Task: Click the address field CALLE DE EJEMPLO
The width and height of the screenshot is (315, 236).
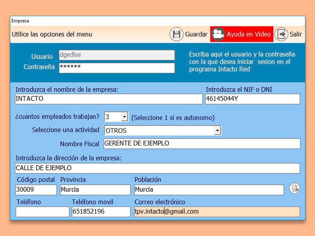Action: [157, 168]
